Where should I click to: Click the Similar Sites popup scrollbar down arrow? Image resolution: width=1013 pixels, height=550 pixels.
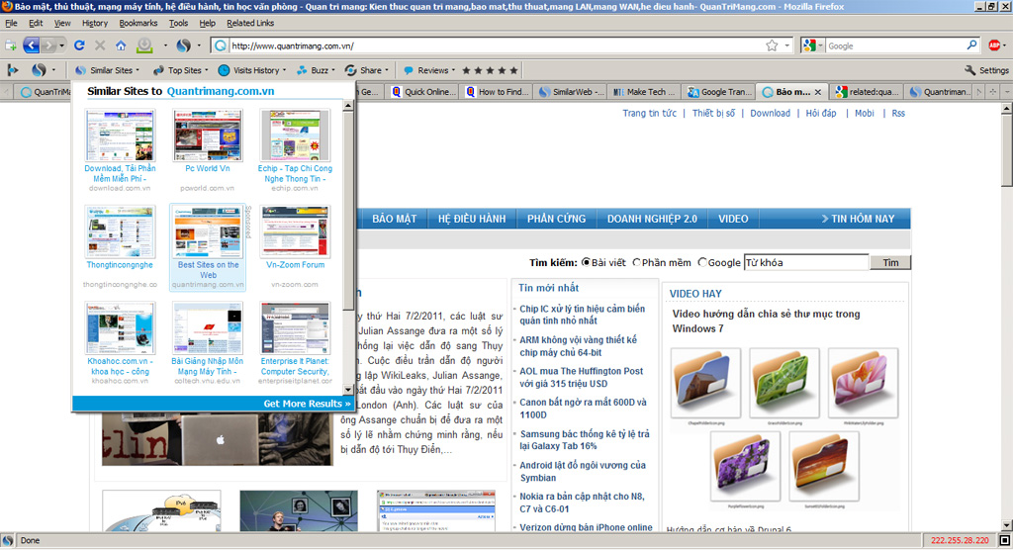pyautogui.click(x=348, y=390)
